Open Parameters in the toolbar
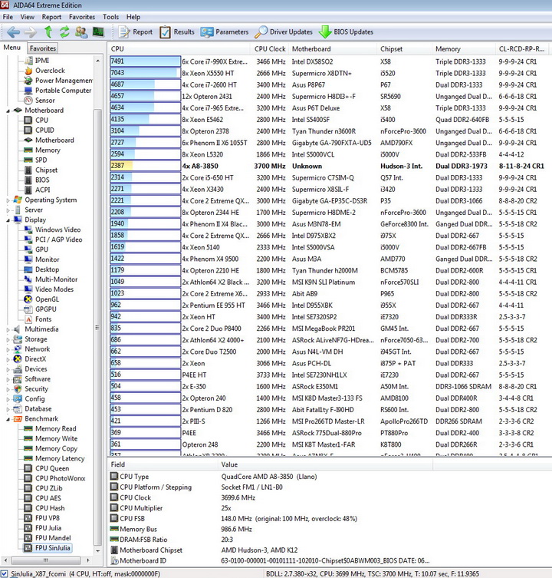Viewport: 552px width, 578px height. point(225,32)
